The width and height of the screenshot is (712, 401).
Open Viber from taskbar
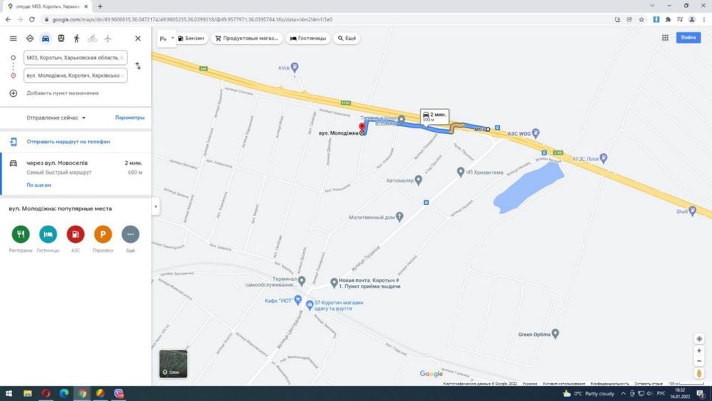pyautogui.click(x=118, y=393)
